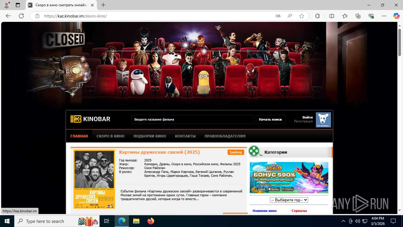Open the Скоро в кино menu item
Screen dimensions: 403x227
click(111, 136)
